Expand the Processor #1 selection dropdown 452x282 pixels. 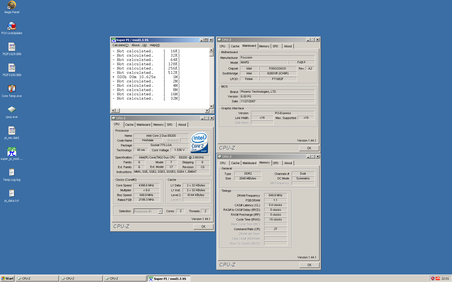160,211
